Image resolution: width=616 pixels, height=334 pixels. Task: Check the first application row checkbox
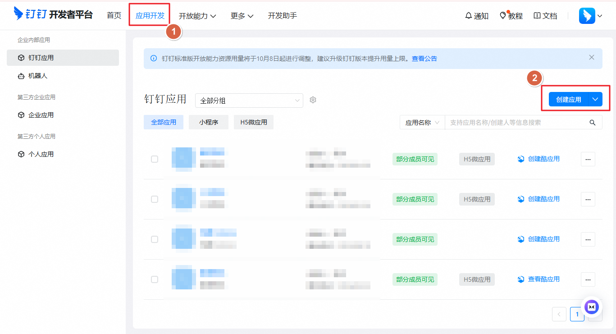pyautogui.click(x=155, y=159)
